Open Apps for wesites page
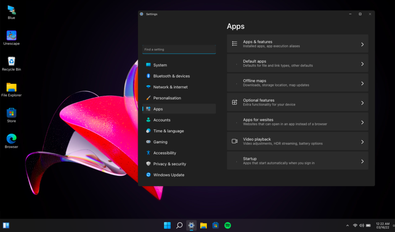 tap(297, 122)
